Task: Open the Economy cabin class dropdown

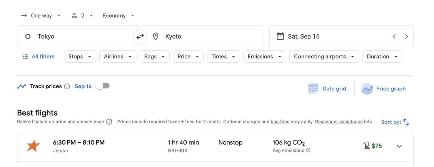Action: tap(119, 16)
